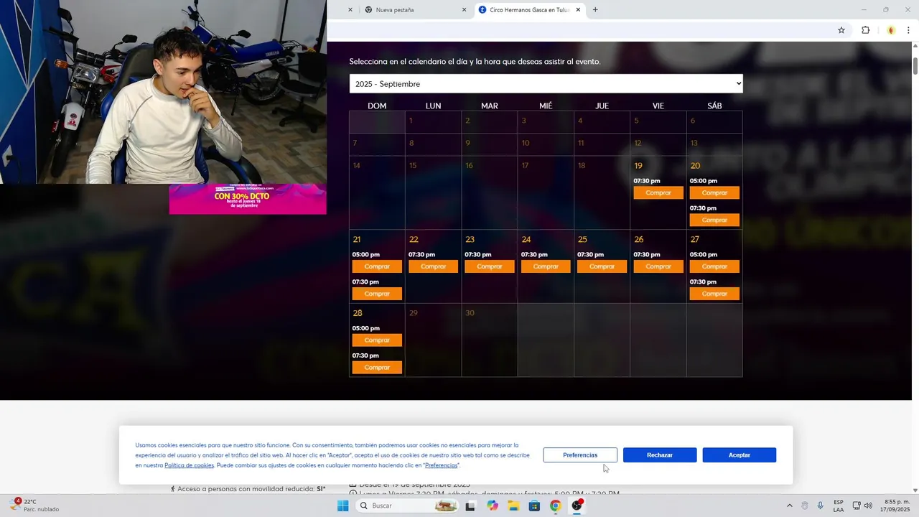Open cookie Preferencias button
Viewport: 919px width, 517px height.
(x=580, y=455)
